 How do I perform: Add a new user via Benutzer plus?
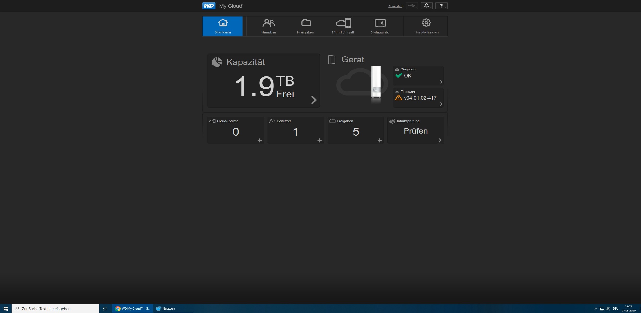pos(319,140)
